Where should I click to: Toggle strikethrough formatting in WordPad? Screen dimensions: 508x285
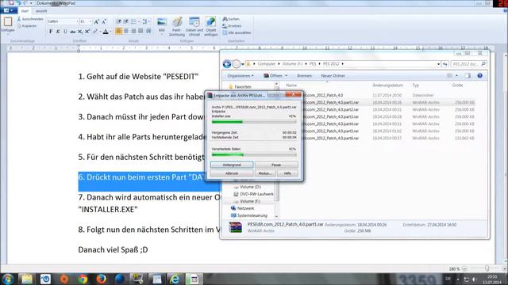(x=72, y=32)
